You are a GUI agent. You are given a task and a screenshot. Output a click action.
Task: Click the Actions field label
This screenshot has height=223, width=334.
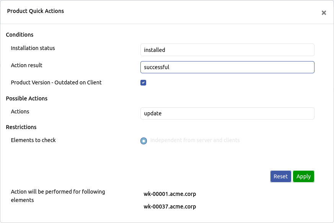tap(20, 112)
